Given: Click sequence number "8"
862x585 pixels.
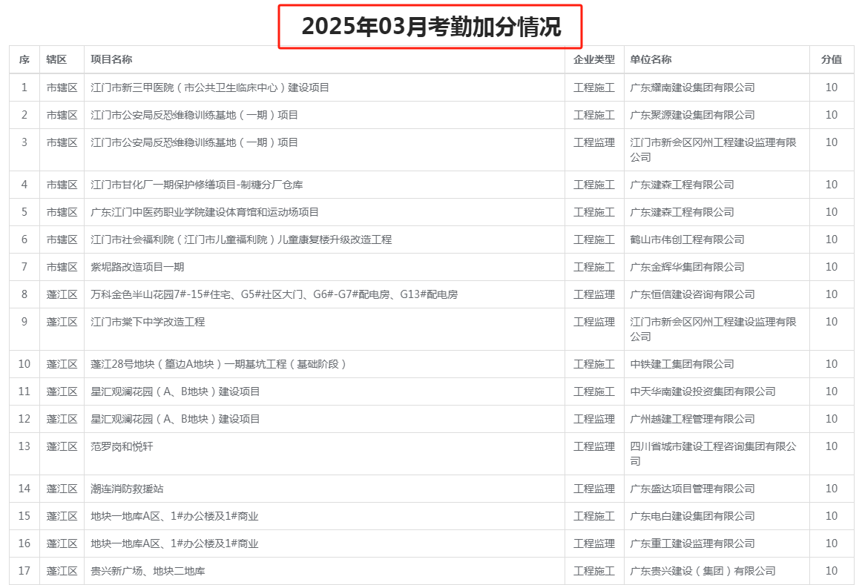Looking at the screenshot, I should tap(24, 294).
